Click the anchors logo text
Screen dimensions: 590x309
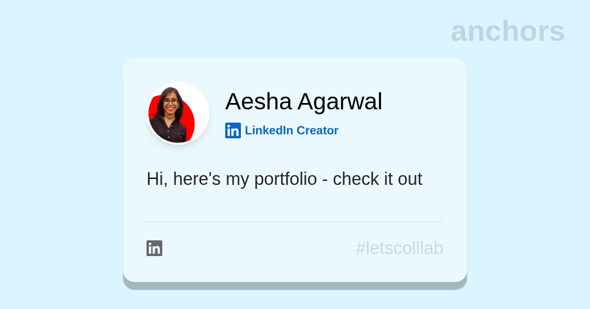507,31
